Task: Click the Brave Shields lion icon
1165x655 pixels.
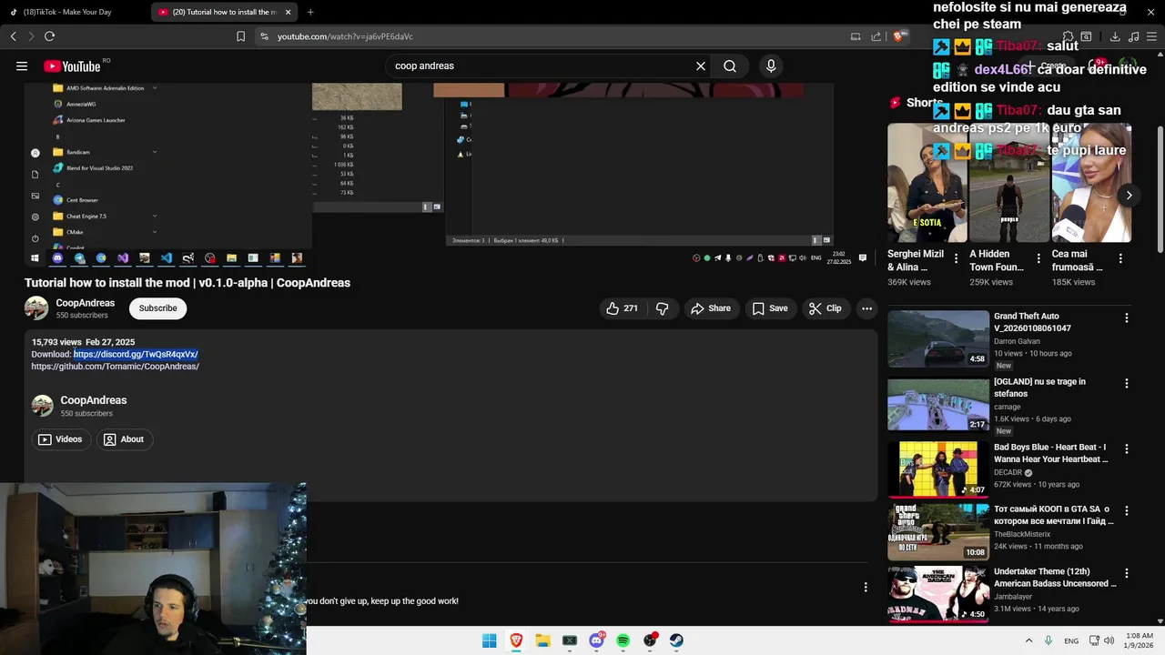Action: click(x=899, y=36)
